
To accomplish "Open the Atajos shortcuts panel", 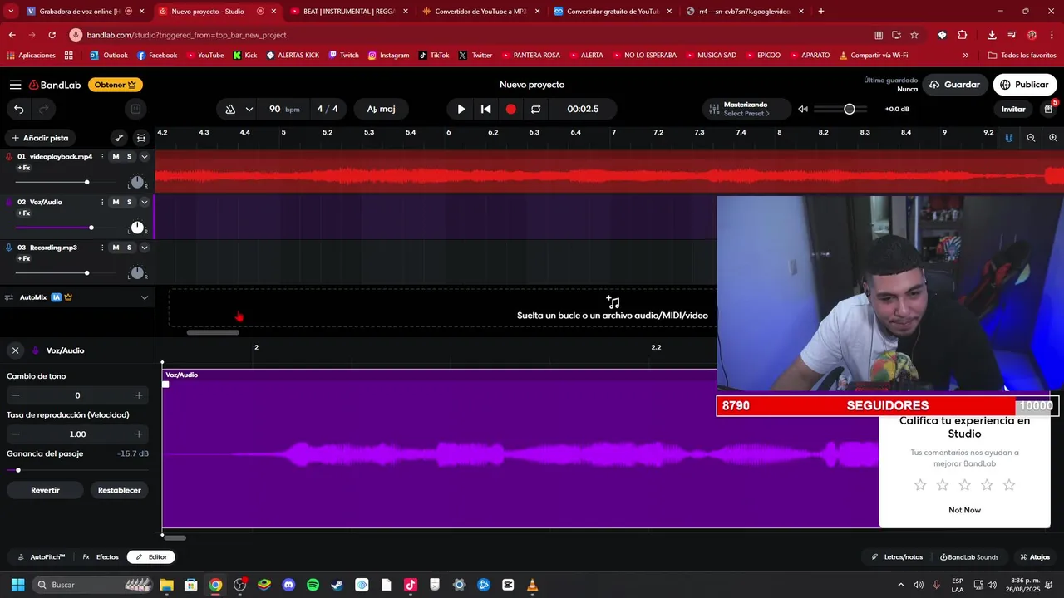I will point(1035,557).
